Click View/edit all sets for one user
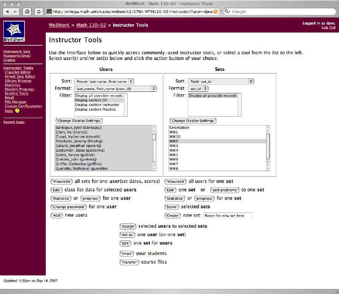This screenshot has height=294, width=339. 61,182
